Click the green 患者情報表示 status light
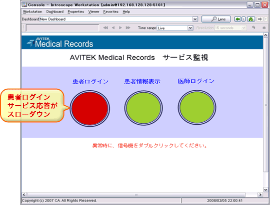 pyautogui.click(x=143, y=108)
